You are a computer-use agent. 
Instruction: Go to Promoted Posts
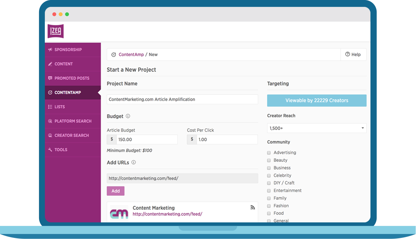click(x=73, y=78)
